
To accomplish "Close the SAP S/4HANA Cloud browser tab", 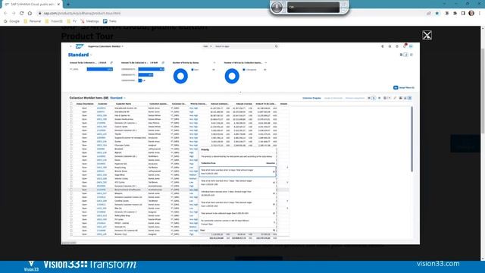I will coord(58,5).
